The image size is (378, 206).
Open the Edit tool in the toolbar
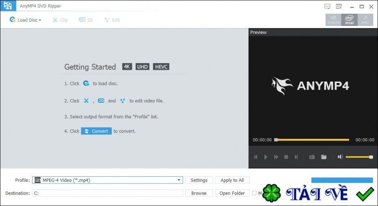pyautogui.click(x=112, y=20)
